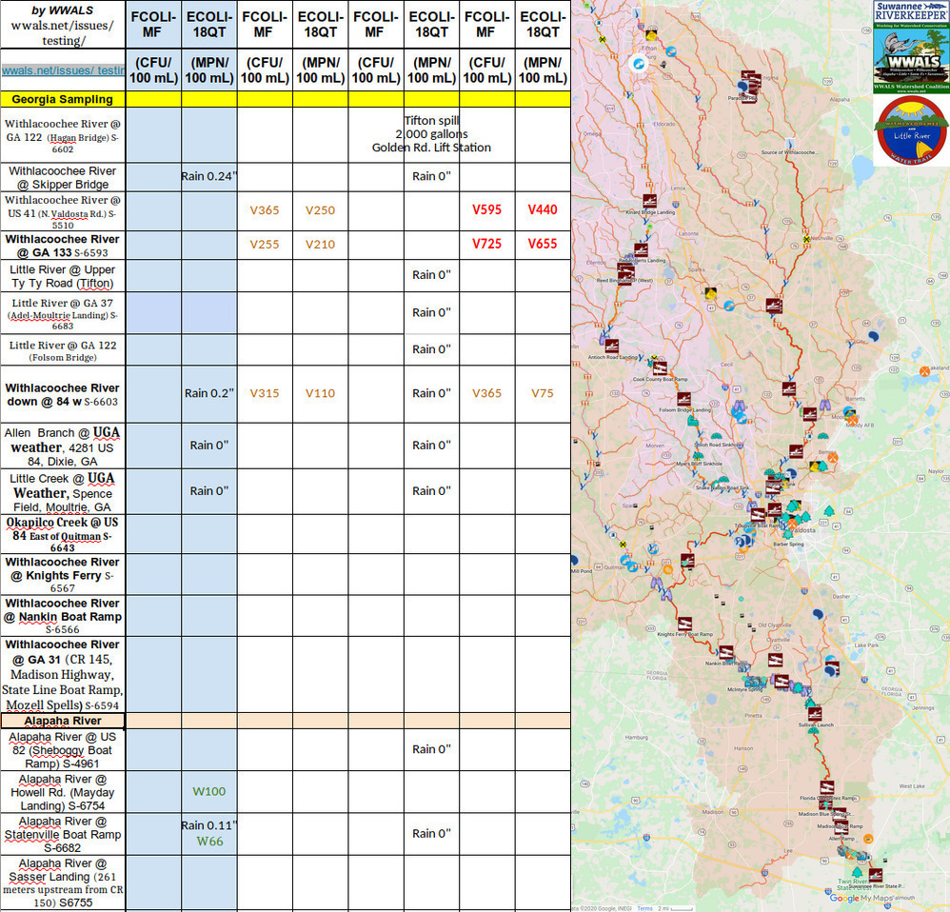Select the green W100 cell
950x912 pixels.
[x=209, y=791]
